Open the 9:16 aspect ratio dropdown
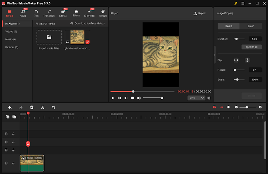 (196, 98)
